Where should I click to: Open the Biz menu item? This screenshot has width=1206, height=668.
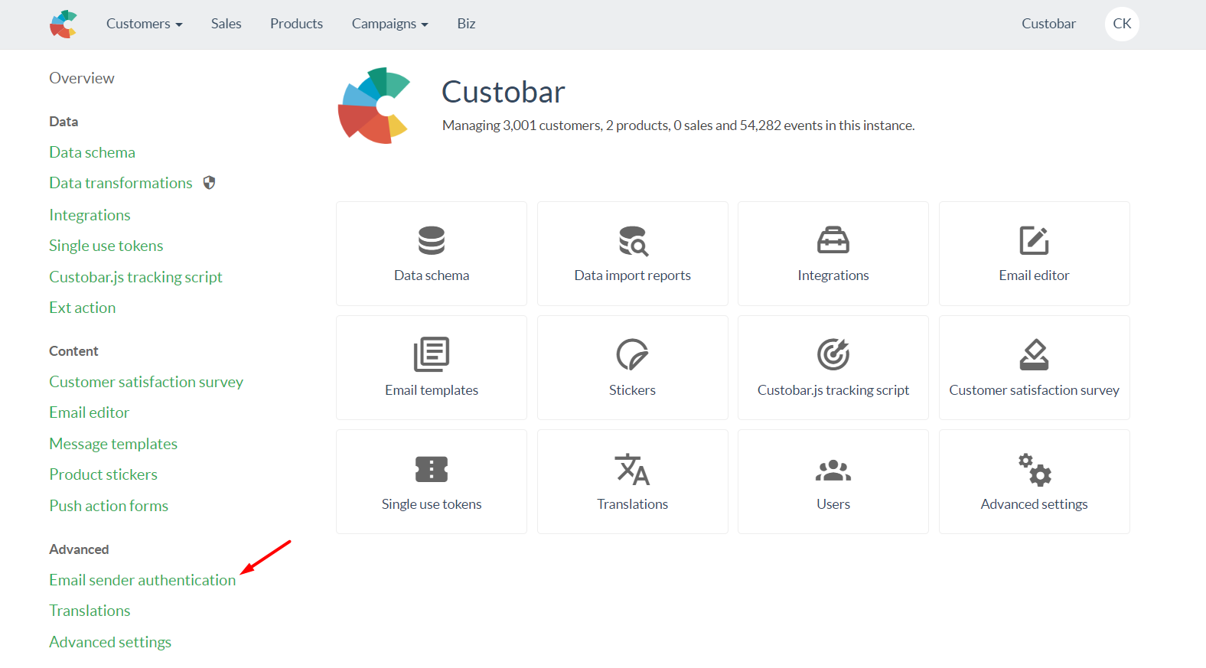pyautogui.click(x=466, y=24)
